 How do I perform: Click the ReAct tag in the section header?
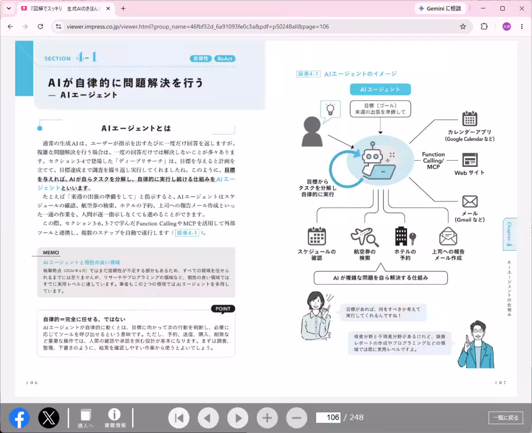pyautogui.click(x=225, y=58)
